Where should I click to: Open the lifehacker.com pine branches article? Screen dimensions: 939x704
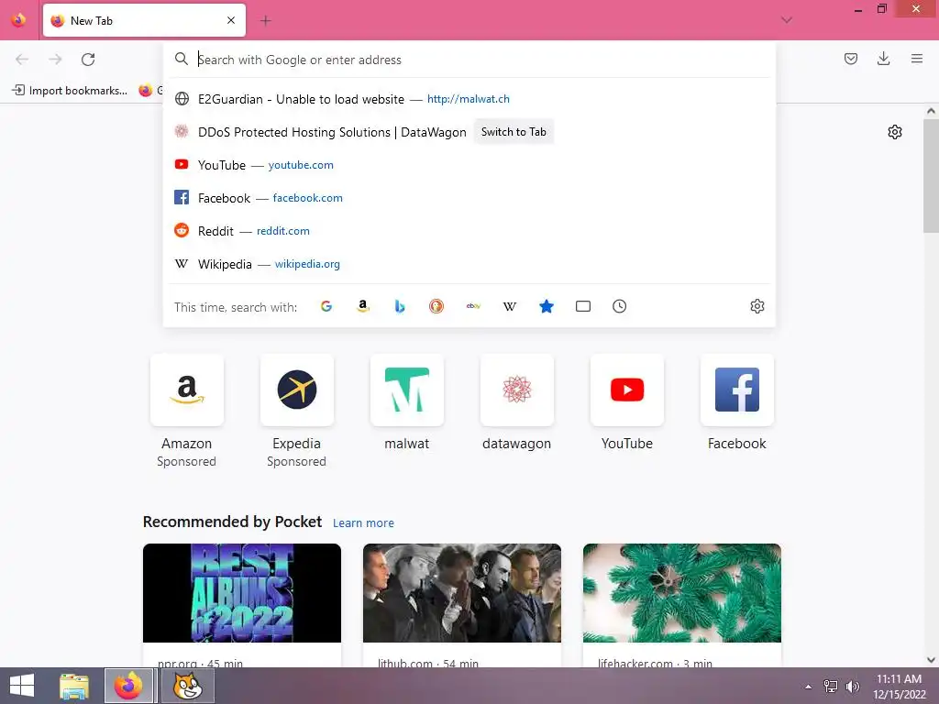click(x=682, y=593)
